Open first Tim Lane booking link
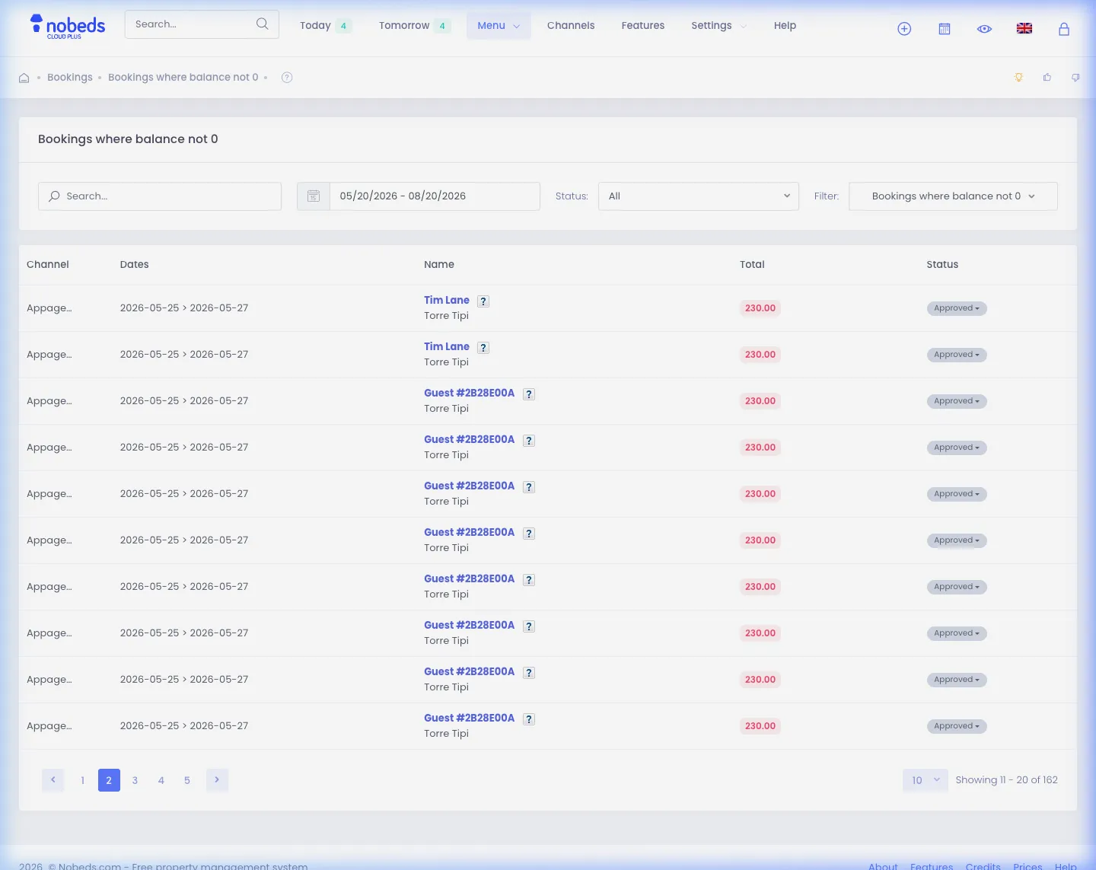This screenshot has width=1096, height=870. click(x=447, y=301)
